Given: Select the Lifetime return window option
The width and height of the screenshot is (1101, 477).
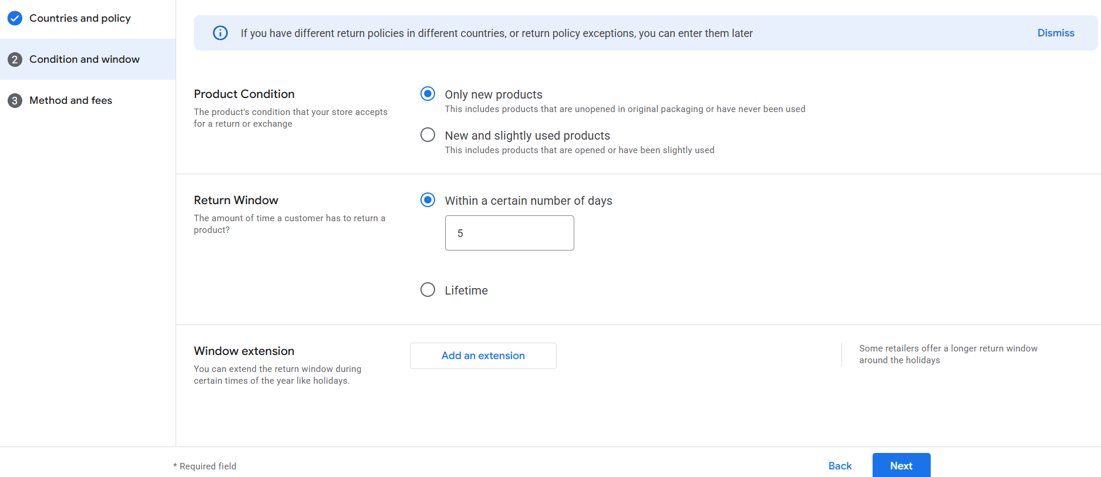Looking at the screenshot, I should tap(427, 290).
